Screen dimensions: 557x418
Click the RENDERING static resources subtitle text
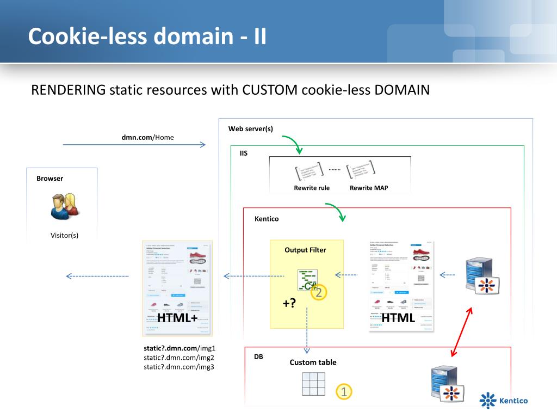pyautogui.click(x=230, y=90)
